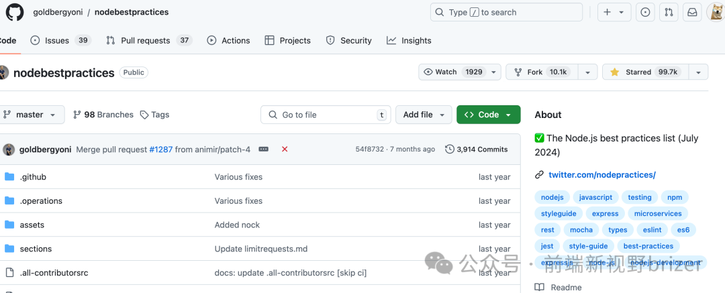This screenshot has width=725, height=293.
Task: Expand the Fork options dropdown arrow
Action: click(x=587, y=72)
